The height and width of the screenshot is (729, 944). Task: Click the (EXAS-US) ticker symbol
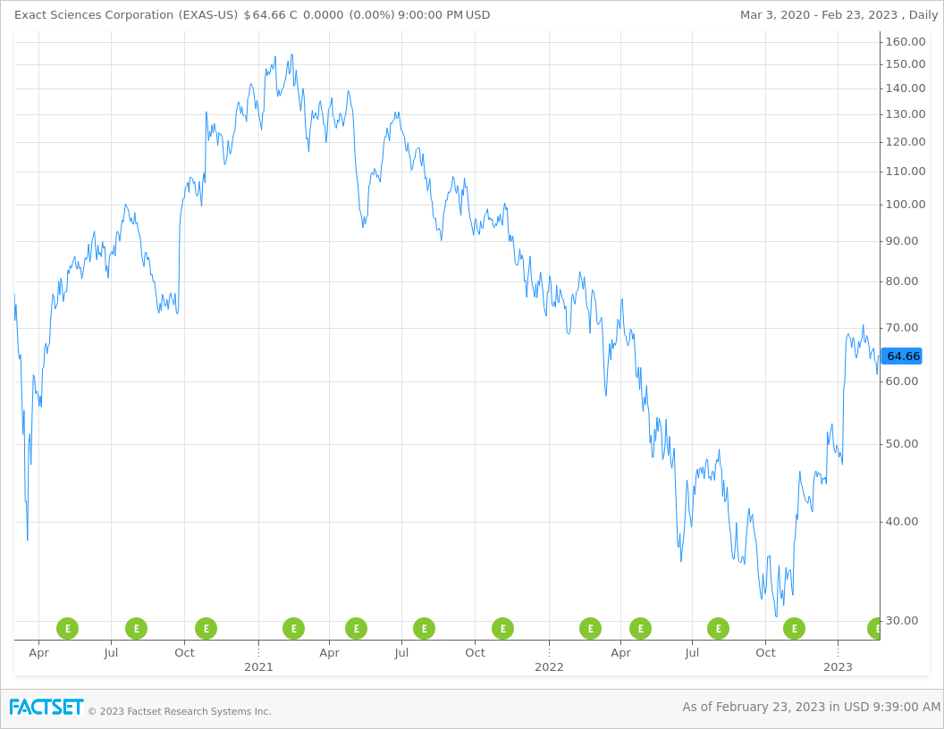tap(207, 15)
